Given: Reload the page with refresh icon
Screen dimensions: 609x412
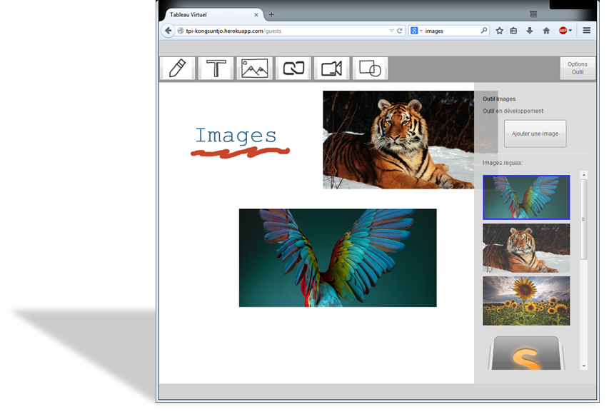Looking at the screenshot, I should [x=400, y=31].
